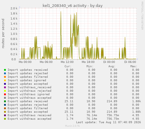
Task: Select the Import withdraws accepted legend label
Action: tap(29, 98)
